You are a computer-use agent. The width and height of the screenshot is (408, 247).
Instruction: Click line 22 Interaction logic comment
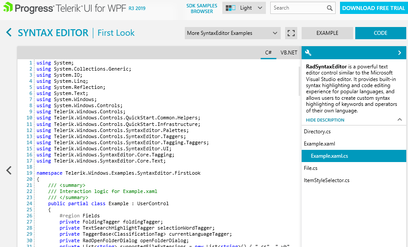pos(102,191)
